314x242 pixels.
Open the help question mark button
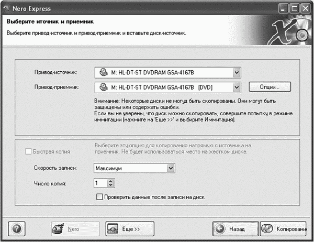[x=17, y=228]
